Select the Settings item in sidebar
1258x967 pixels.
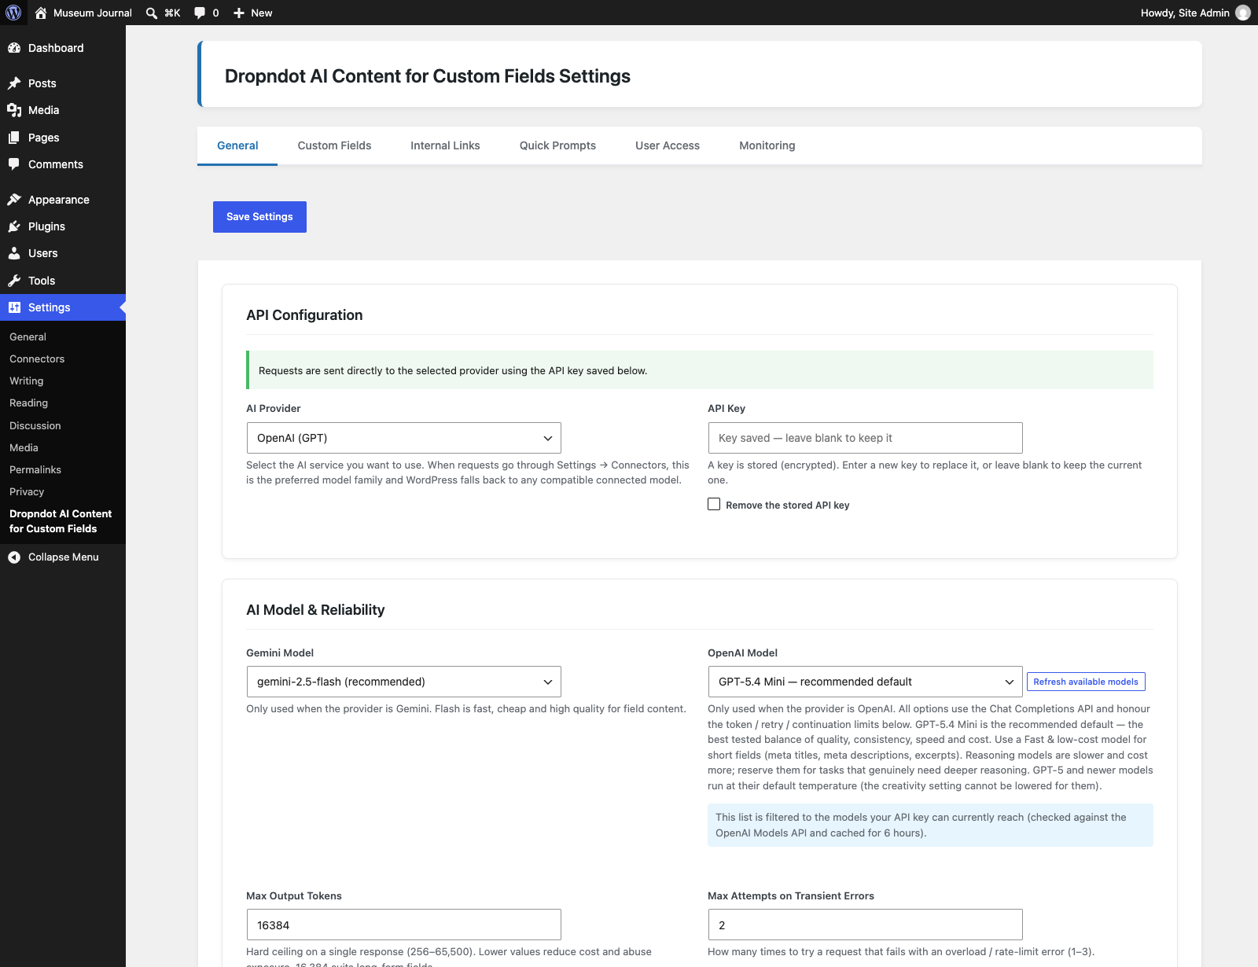tap(63, 307)
